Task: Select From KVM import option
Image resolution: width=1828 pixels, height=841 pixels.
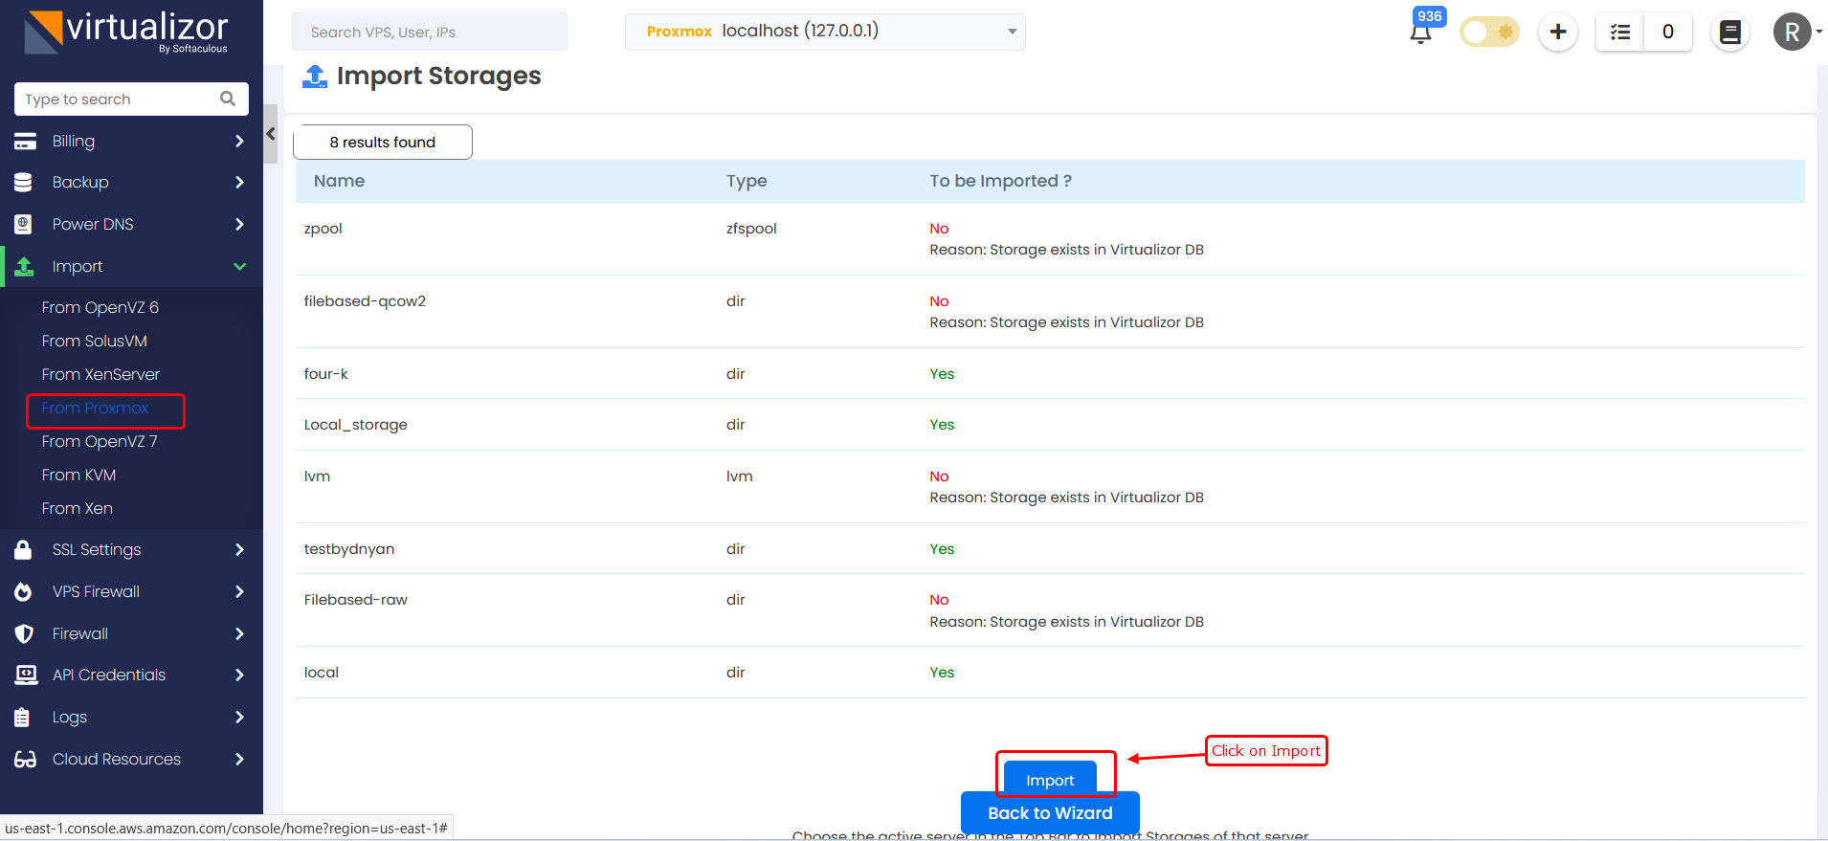Action: (78, 475)
